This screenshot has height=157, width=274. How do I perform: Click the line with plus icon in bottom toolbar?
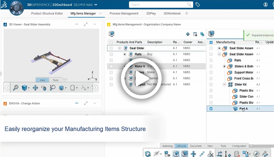(228, 154)
